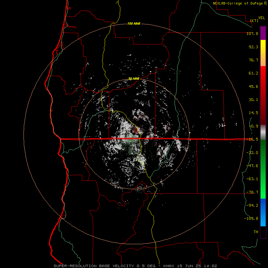The width and height of the screenshot is (268, 268).
Task: Click the yellow segment of the color bar
Action: [x=263, y=53]
